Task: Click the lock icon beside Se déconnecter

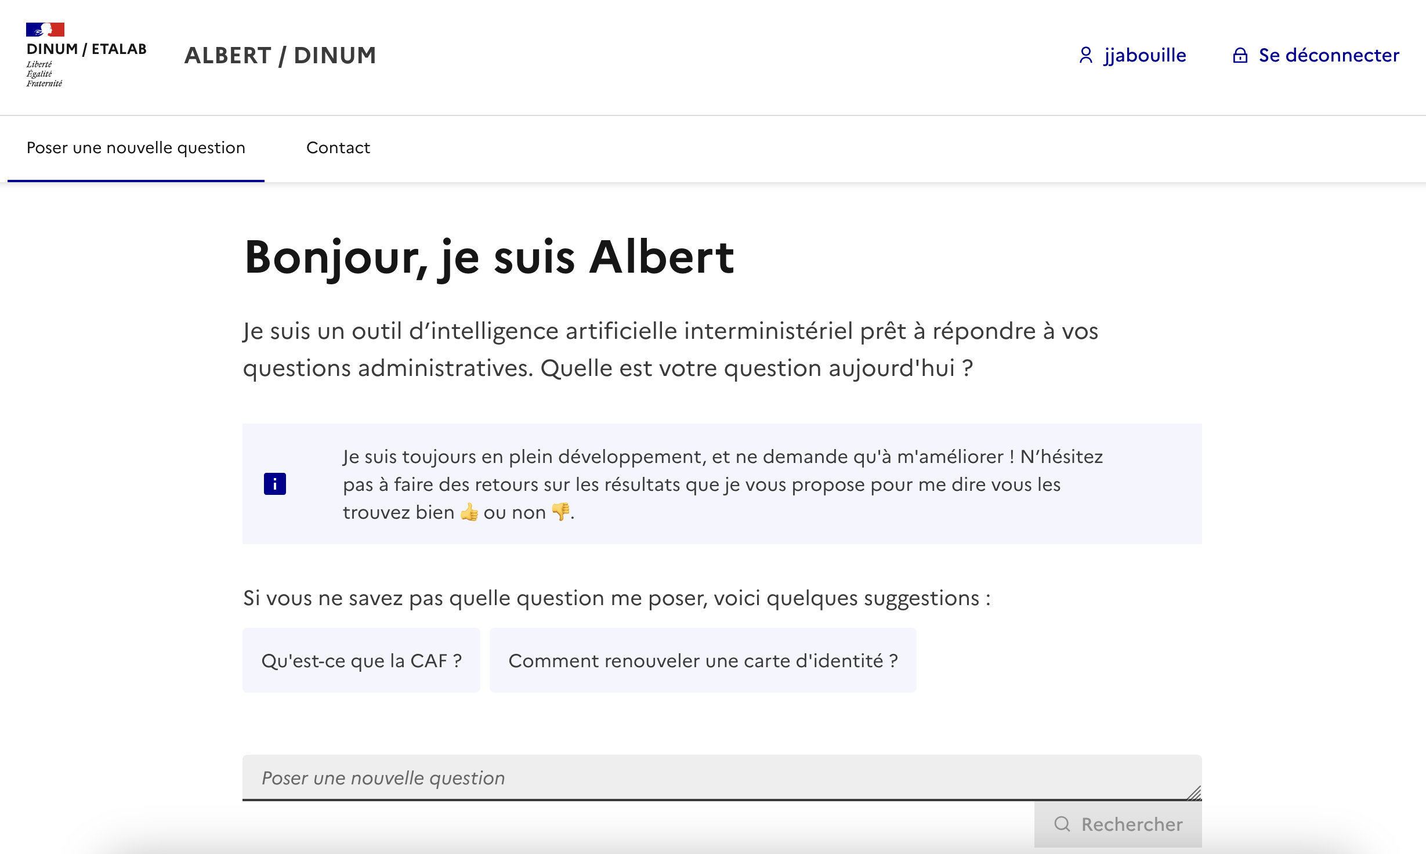Action: pyautogui.click(x=1240, y=55)
